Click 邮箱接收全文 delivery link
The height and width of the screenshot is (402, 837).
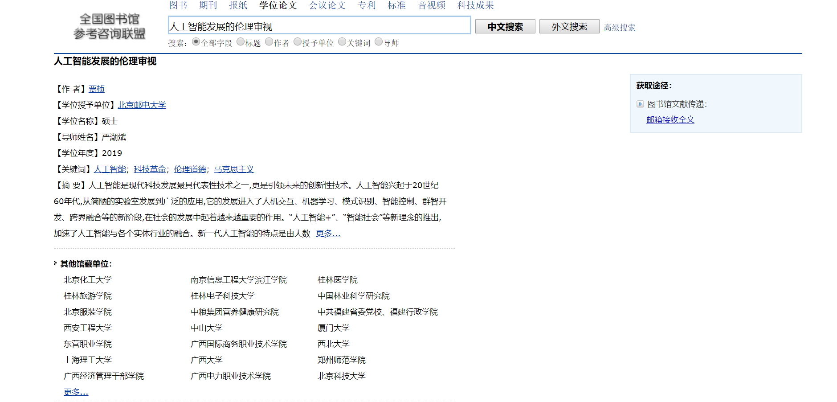click(670, 119)
